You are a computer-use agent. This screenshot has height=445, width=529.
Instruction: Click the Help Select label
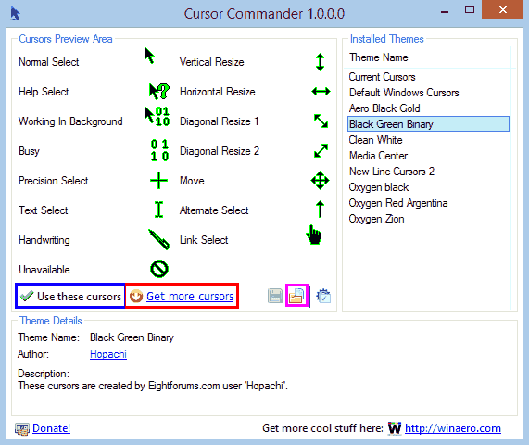44,92
